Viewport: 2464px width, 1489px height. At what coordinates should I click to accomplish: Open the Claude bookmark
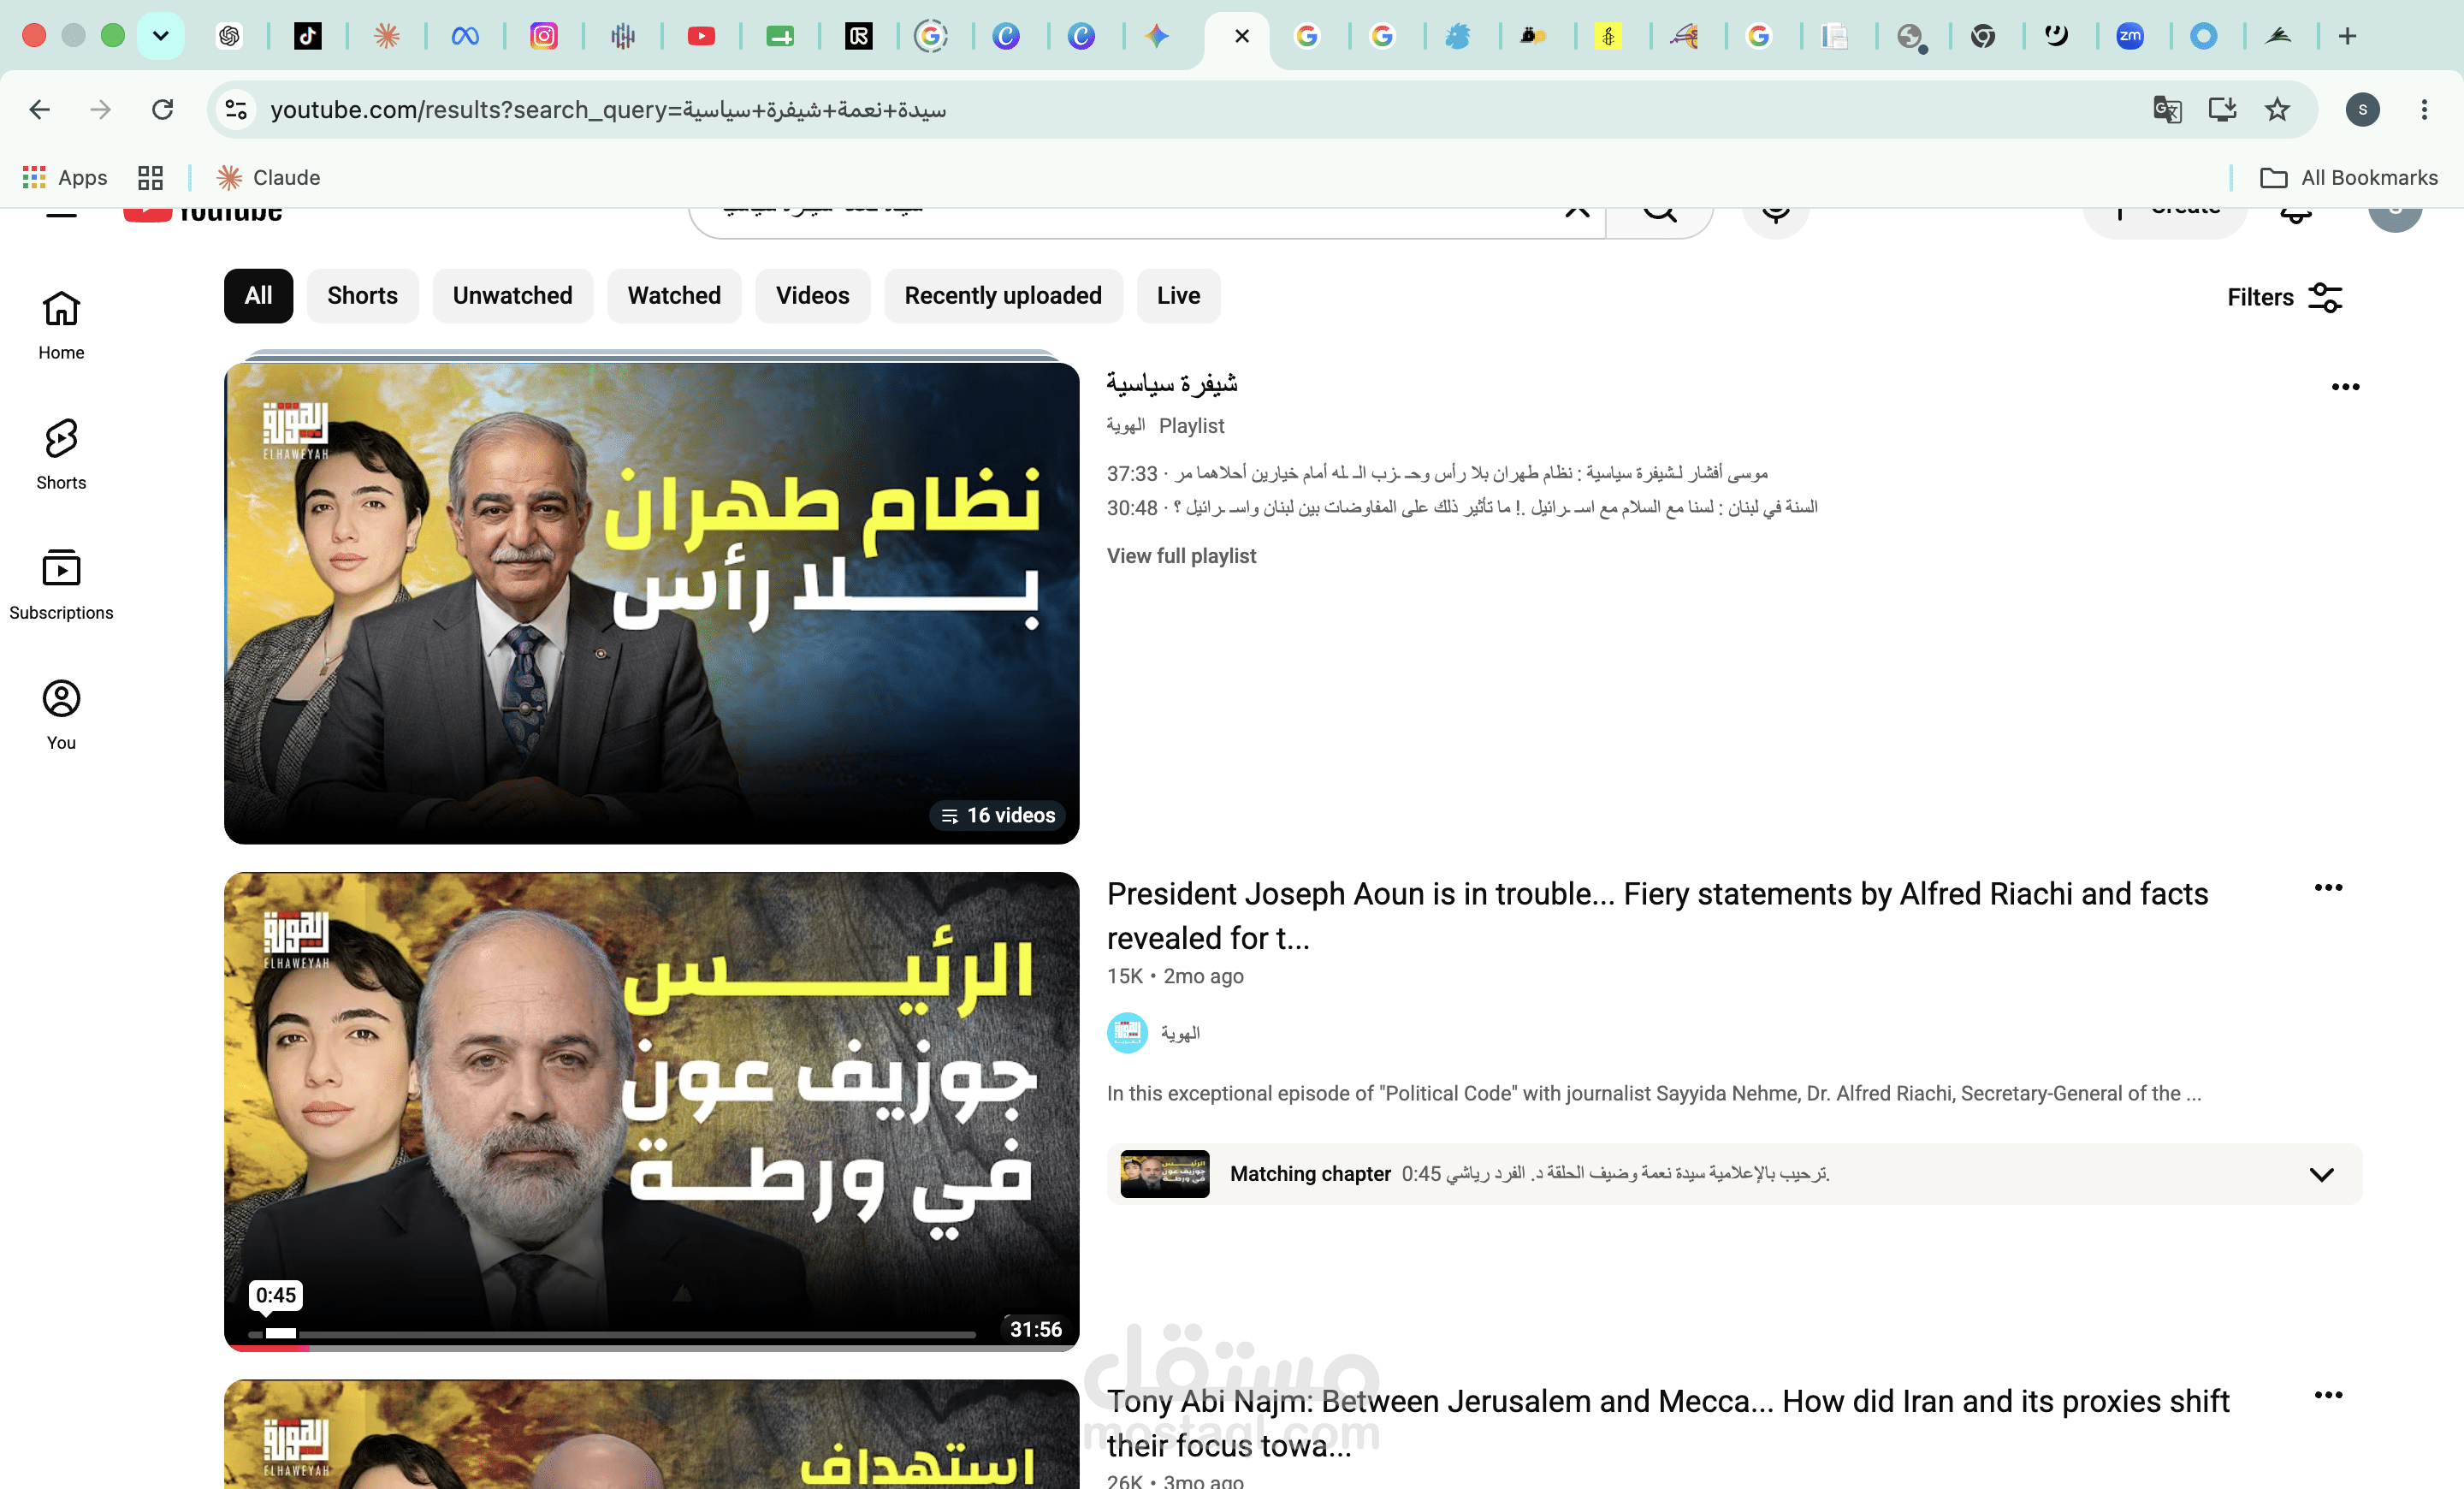pyautogui.click(x=269, y=178)
